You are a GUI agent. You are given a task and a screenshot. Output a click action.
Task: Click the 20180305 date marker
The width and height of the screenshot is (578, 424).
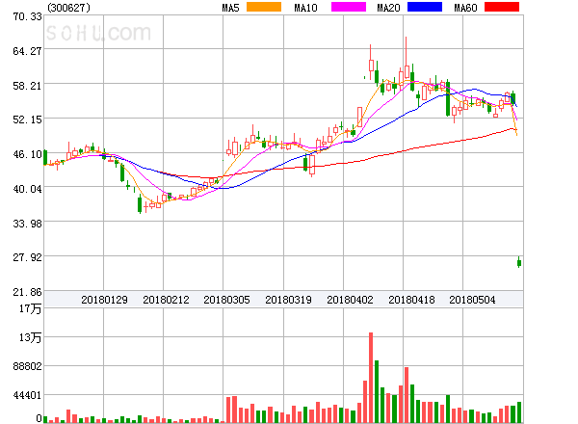coord(226,300)
